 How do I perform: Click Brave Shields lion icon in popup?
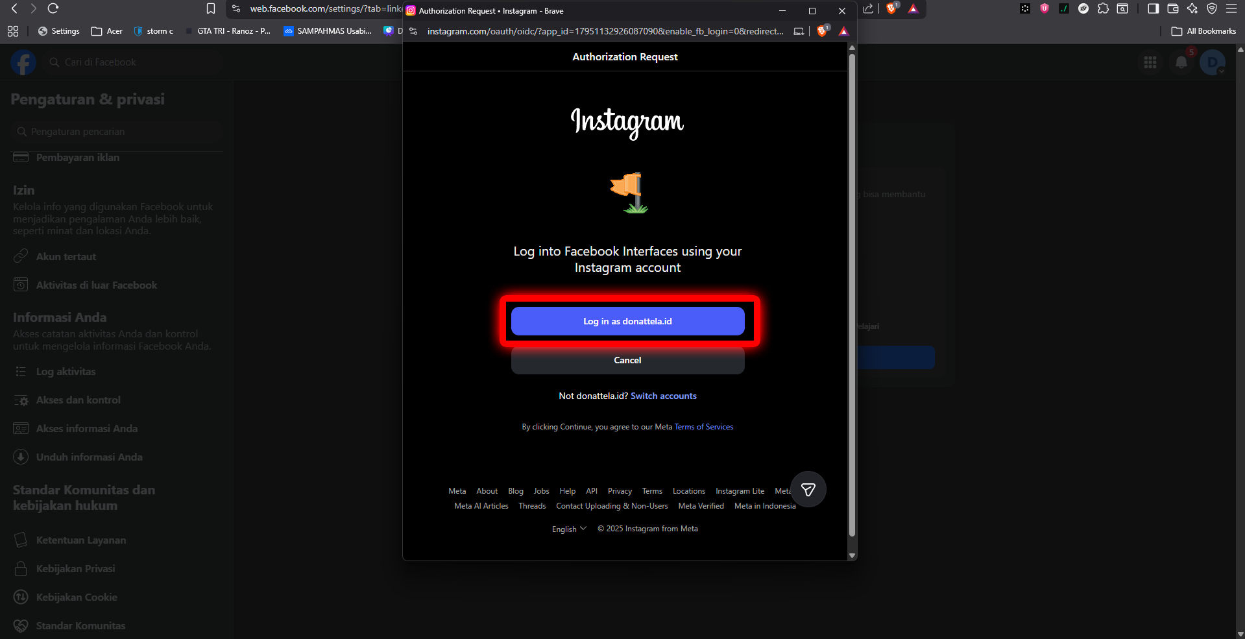(822, 31)
